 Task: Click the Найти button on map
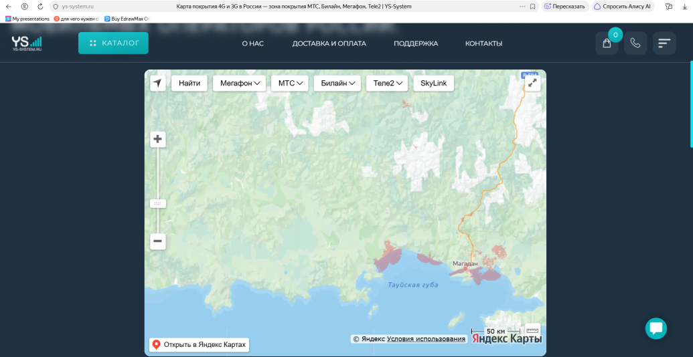pyautogui.click(x=189, y=83)
